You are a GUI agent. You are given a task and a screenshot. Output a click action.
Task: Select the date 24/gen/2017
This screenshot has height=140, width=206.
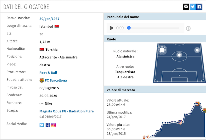click(x=116, y=117)
